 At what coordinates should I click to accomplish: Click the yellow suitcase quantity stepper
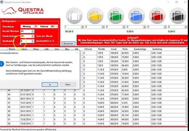click(x=103, y=27)
